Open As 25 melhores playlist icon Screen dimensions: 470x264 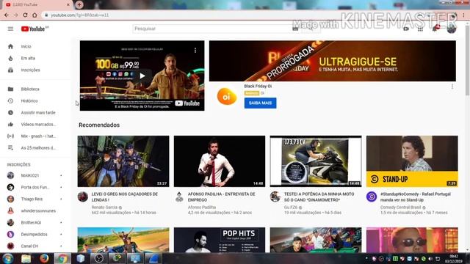tap(10, 148)
